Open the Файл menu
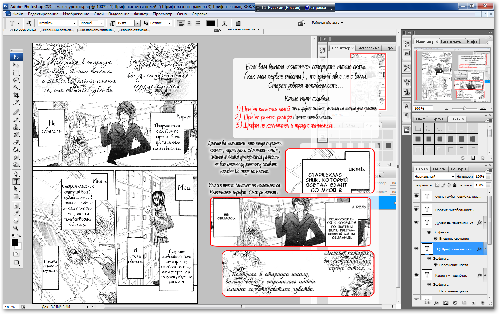499x314 pixels. pyautogui.click(x=18, y=14)
